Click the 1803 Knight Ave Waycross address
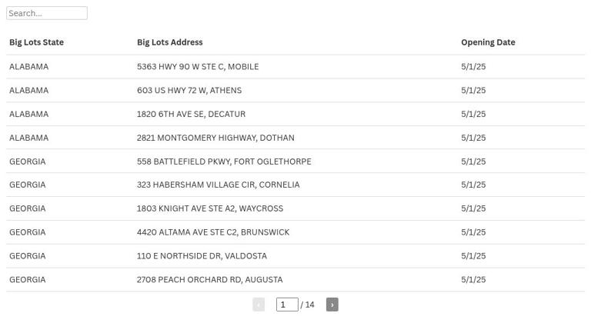591x323 pixels. click(210, 208)
